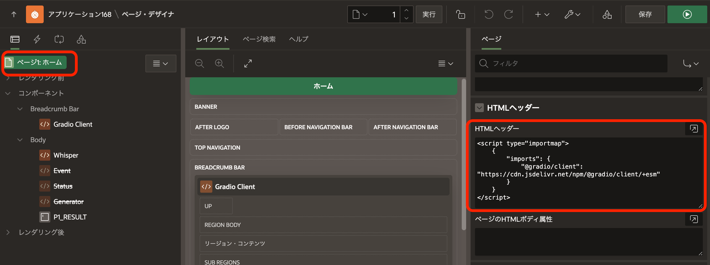Click the page lock icon
Image resolution: width=710 pixels, height=265 pixels.
click(460, 14)
